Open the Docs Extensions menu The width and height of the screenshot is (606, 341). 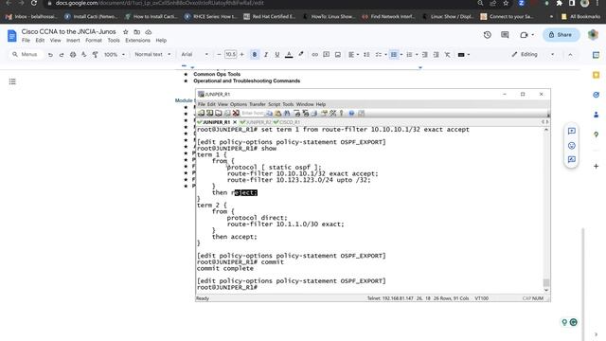137,40
